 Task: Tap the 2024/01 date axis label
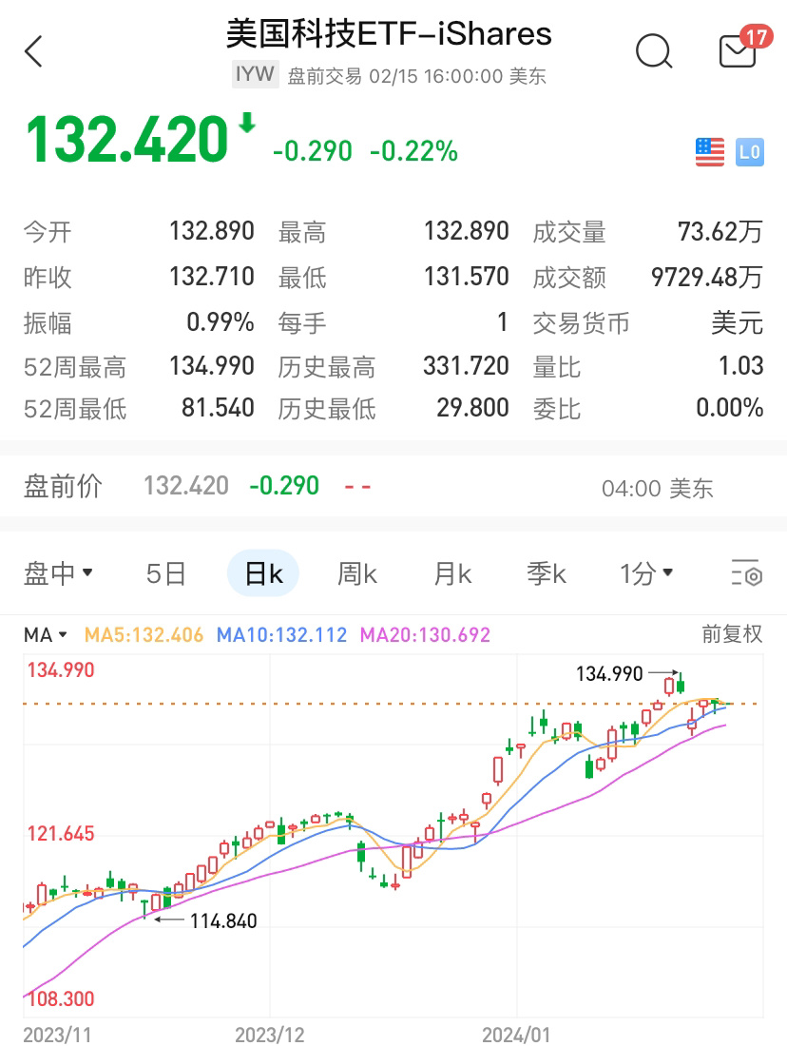[x=516, y=1034]
